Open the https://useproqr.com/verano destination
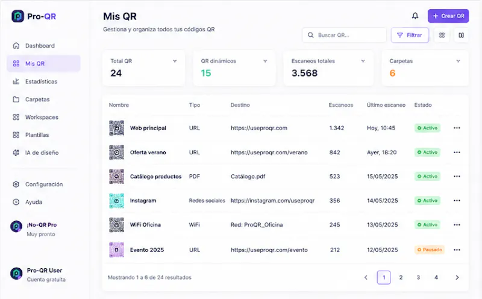Image resolution: width=482 pixels, height=299 pixels. point(269,153)
